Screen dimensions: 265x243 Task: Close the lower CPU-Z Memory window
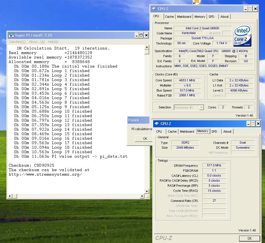tap(258, 124)
